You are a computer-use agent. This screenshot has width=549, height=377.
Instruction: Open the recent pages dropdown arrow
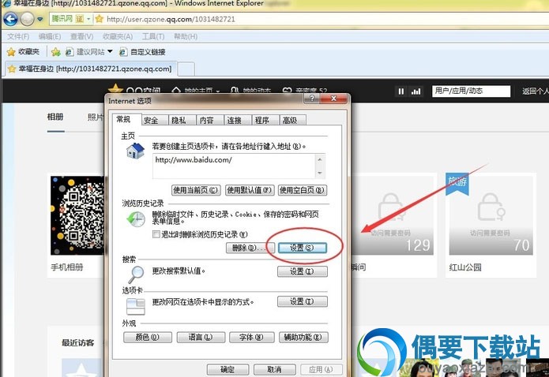[x=40, y=19]
